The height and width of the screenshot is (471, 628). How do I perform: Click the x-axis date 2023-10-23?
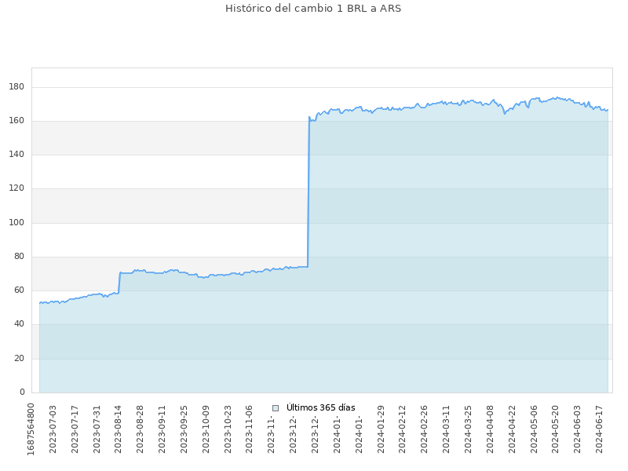pyautogui.click(x=228, y=429)
